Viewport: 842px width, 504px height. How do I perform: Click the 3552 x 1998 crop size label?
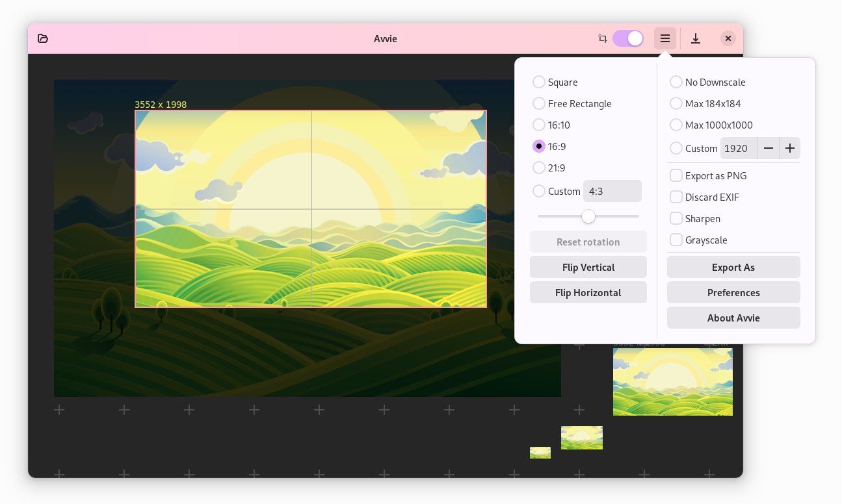161,105
